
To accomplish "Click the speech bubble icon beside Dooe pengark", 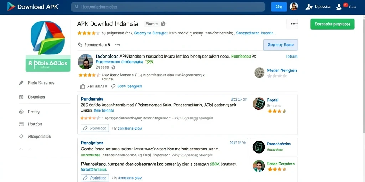I will pyautogui.click(x=113, y=86).
